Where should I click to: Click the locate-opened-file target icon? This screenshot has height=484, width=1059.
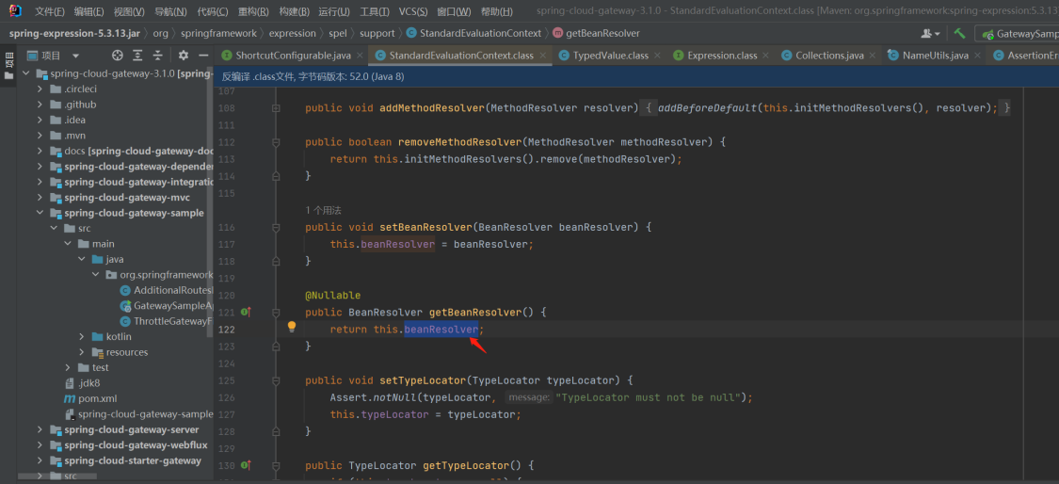(x=118, y=56)
